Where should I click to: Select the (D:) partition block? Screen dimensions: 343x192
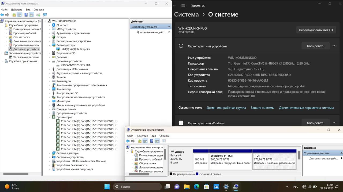coord(274,159)
